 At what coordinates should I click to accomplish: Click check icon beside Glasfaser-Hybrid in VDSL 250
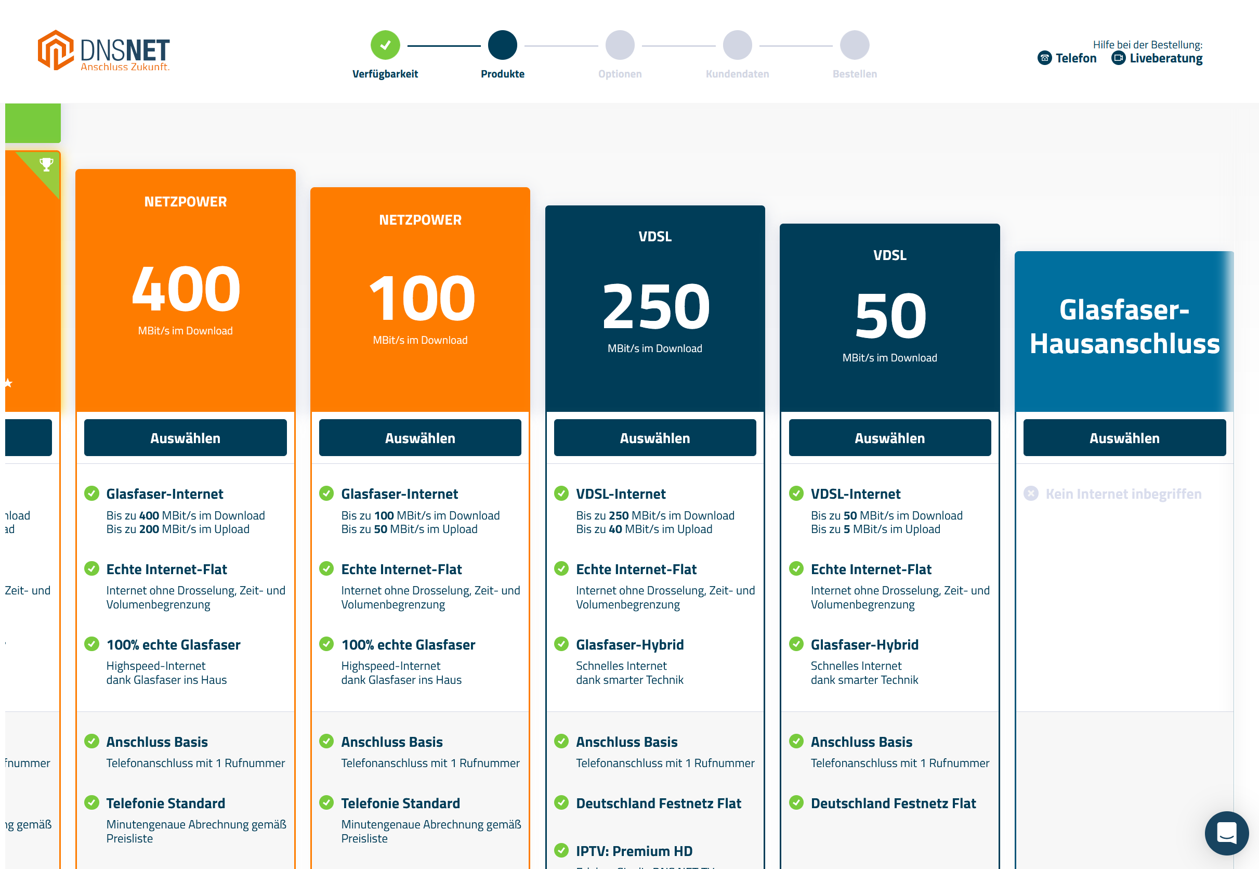pos(561,644)
